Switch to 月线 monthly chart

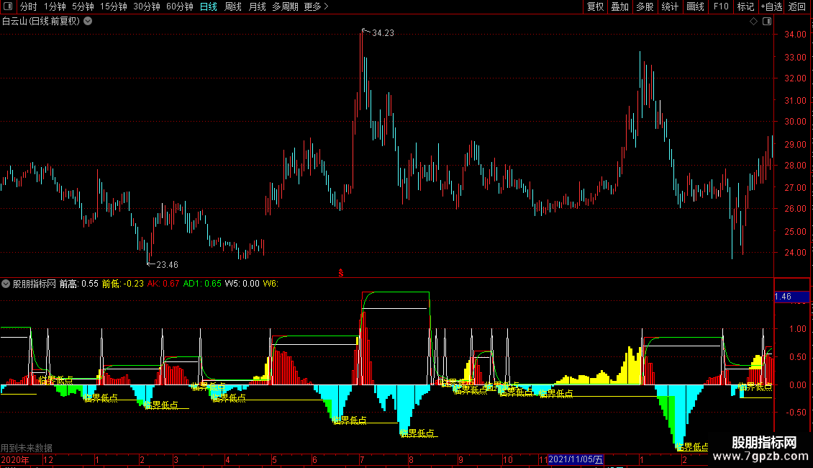257,6
